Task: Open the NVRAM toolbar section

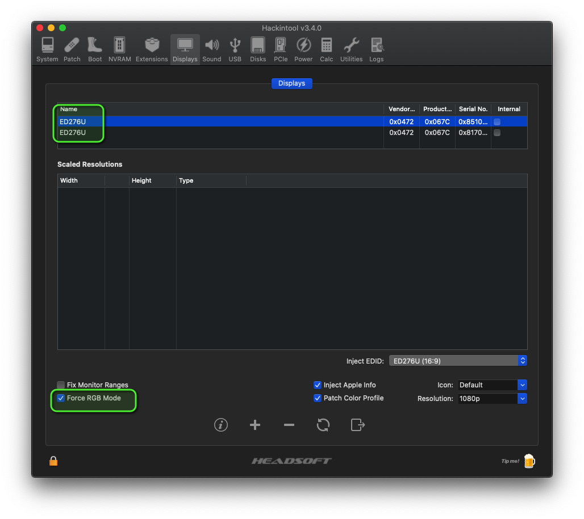Action: point(119,49)
